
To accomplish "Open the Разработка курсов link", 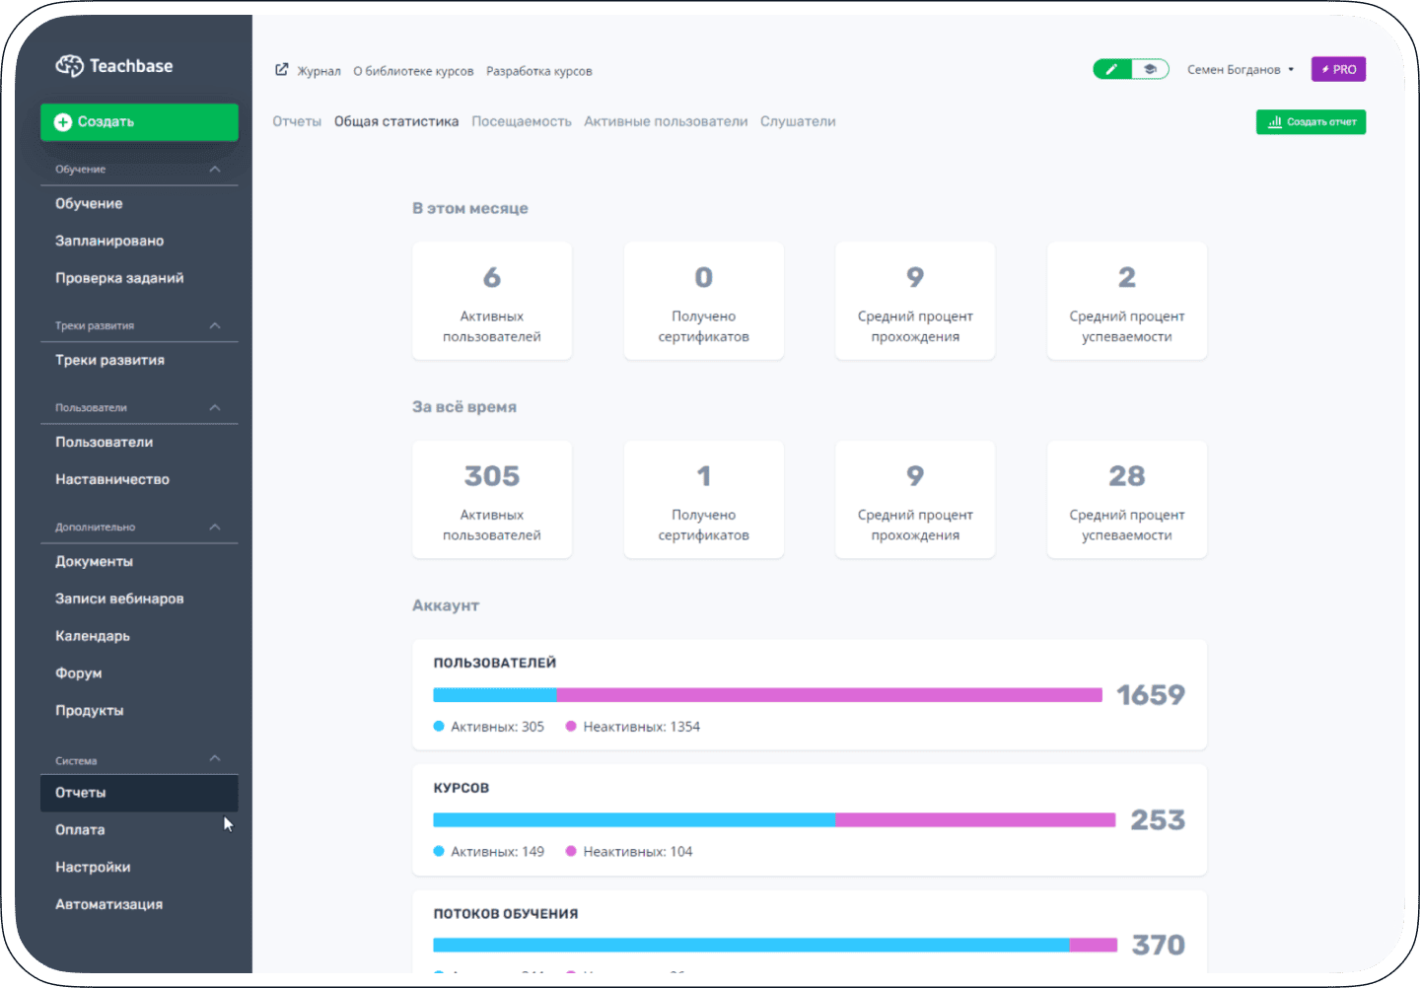I will click(539, 71).
